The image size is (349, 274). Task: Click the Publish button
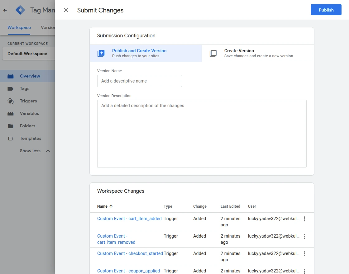coord(326,10)
